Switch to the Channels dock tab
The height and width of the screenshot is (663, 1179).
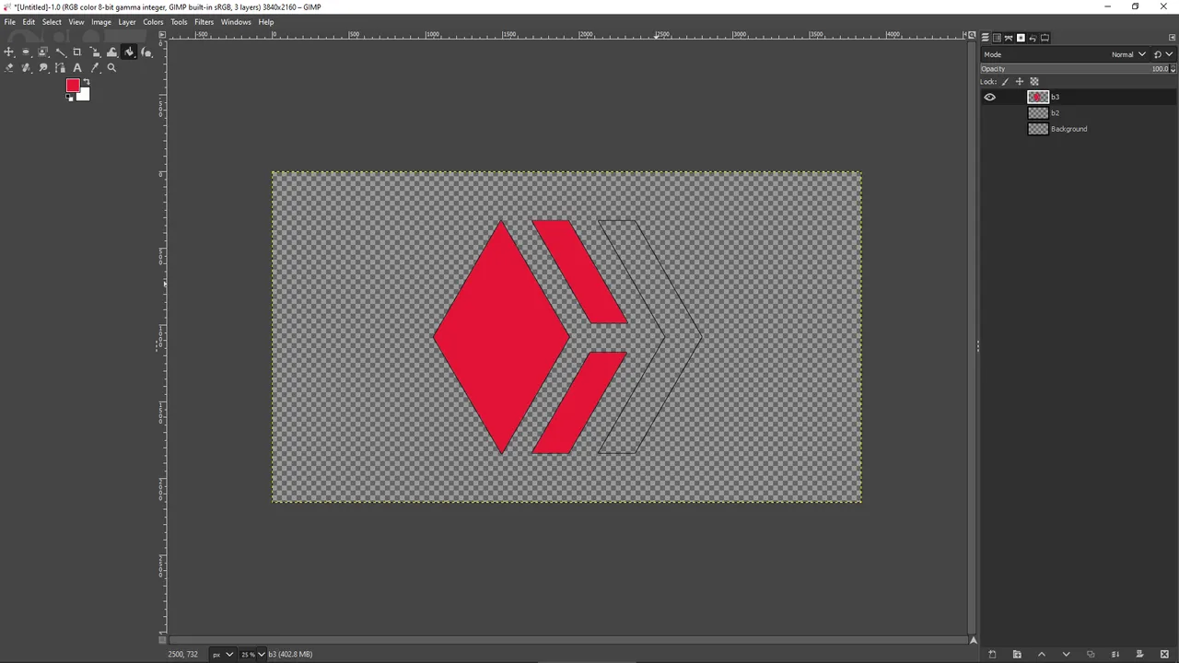click(x=997, y=38)
